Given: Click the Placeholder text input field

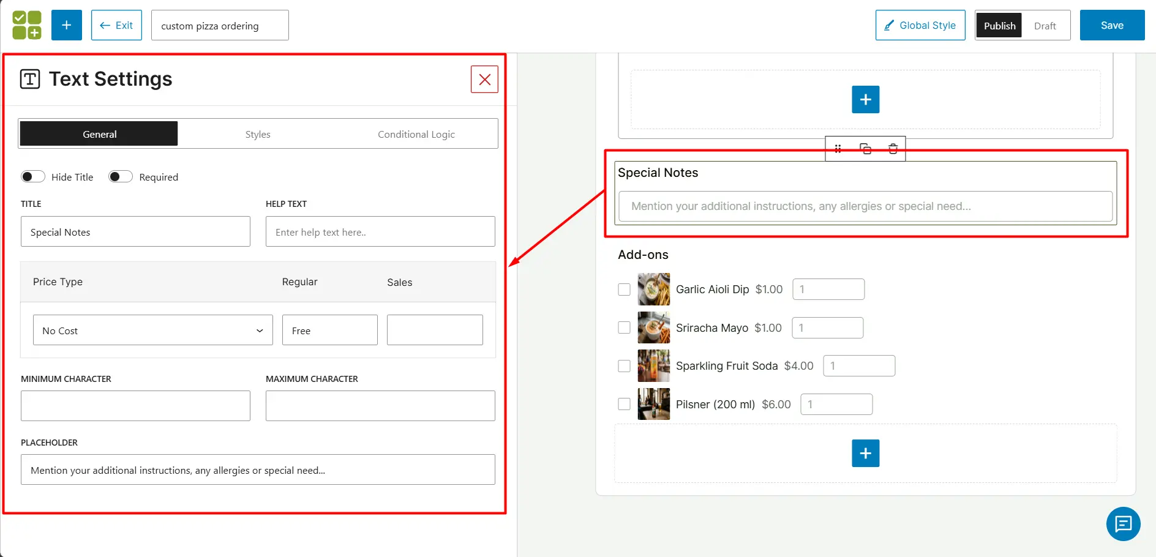Looking at the screenshot, I should pos(258,470).
